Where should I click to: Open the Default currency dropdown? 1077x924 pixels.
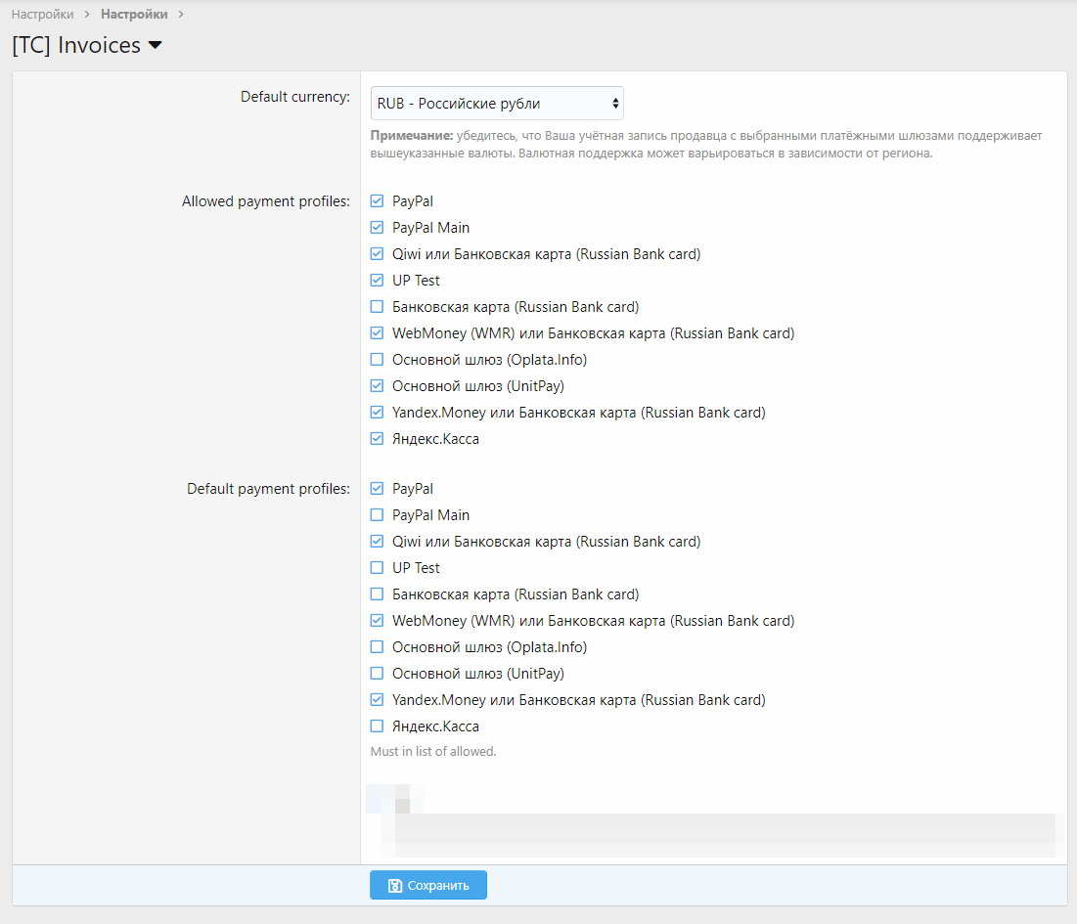coord(497,104)
